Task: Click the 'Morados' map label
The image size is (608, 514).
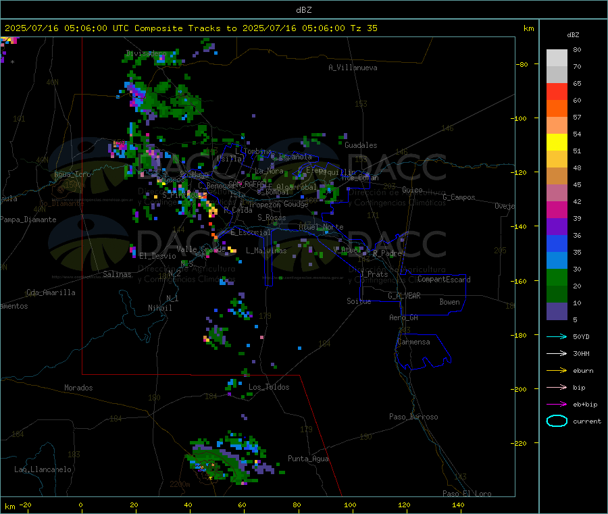Action: pyautogui.click(x=78, y=388)
